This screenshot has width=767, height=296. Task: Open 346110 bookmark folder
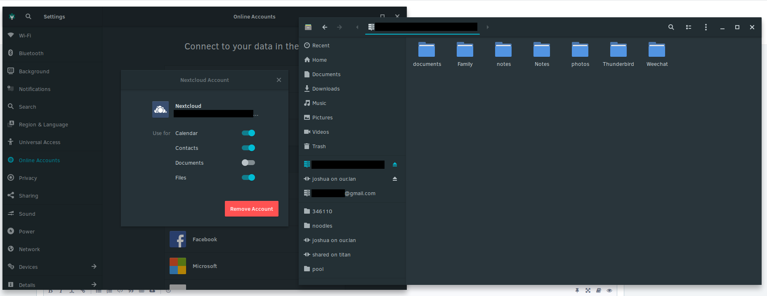pos(352,211)
